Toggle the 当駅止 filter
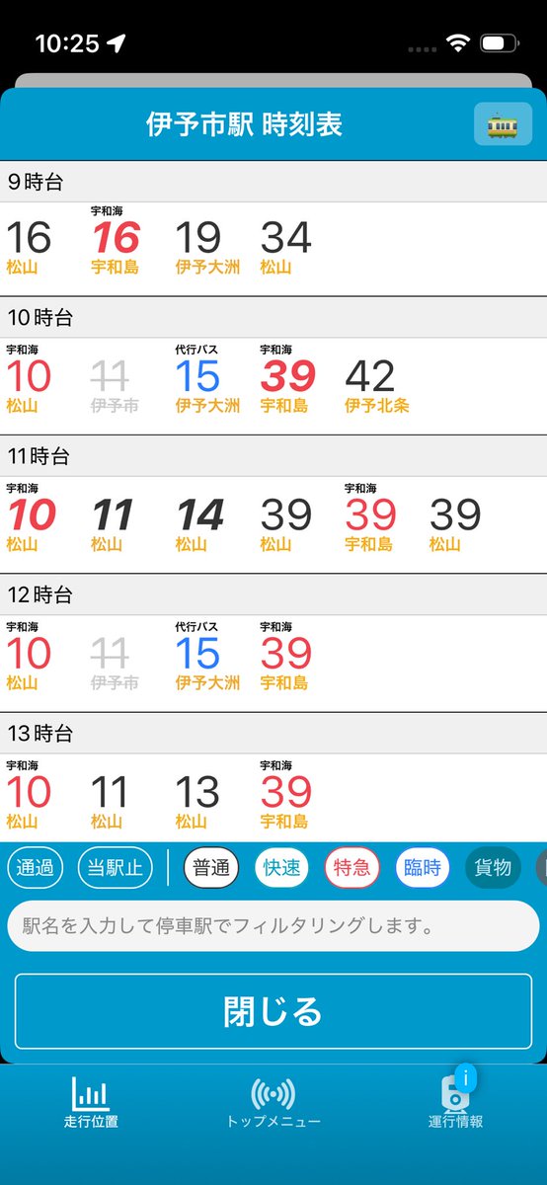547x1185 pixels. pos(116,868)
